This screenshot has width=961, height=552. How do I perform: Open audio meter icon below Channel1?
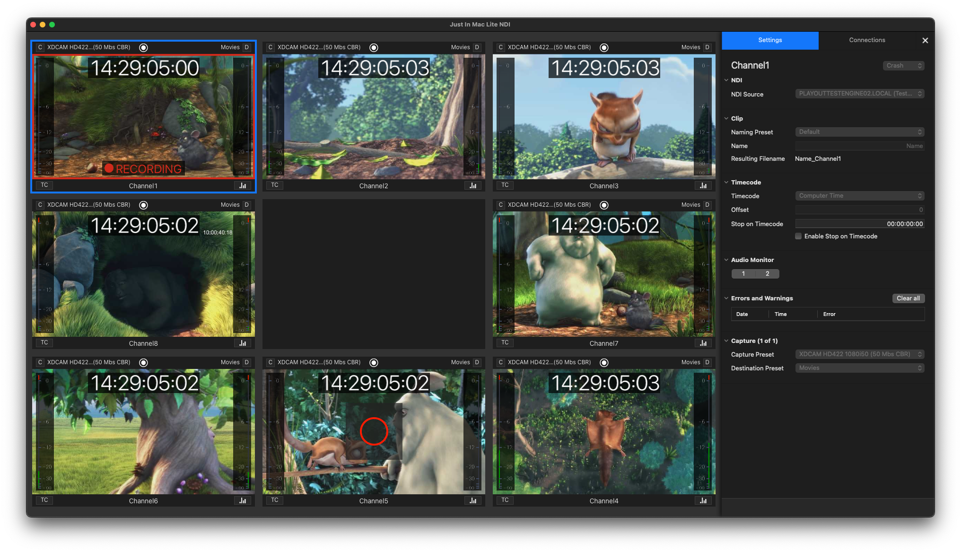(x=243, y=185)
